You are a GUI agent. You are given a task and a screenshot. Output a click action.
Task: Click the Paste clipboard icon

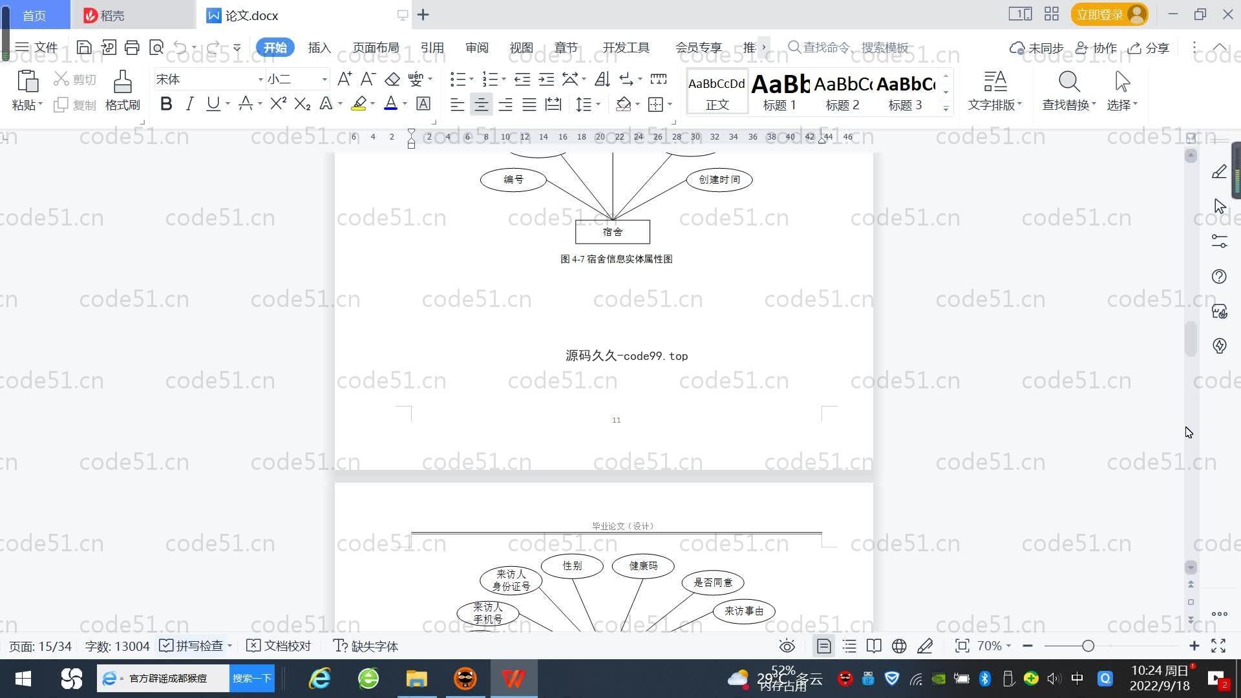pyautogui.click(x=27, y=82)
